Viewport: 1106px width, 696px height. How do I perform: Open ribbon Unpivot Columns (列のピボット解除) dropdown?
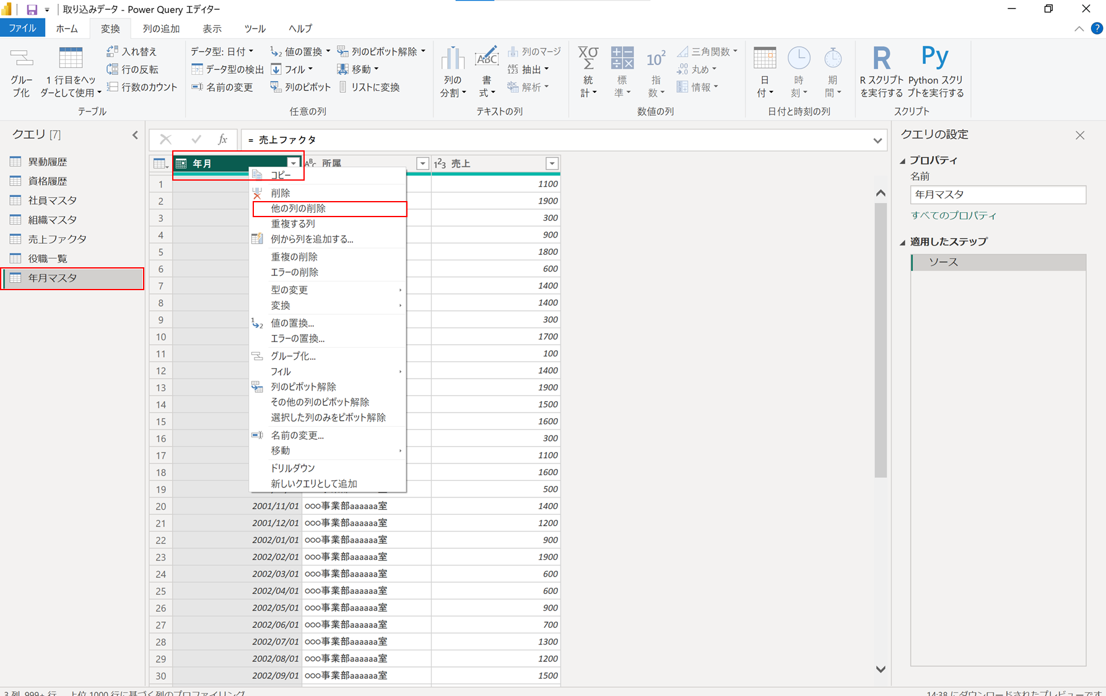pos(381,51)
